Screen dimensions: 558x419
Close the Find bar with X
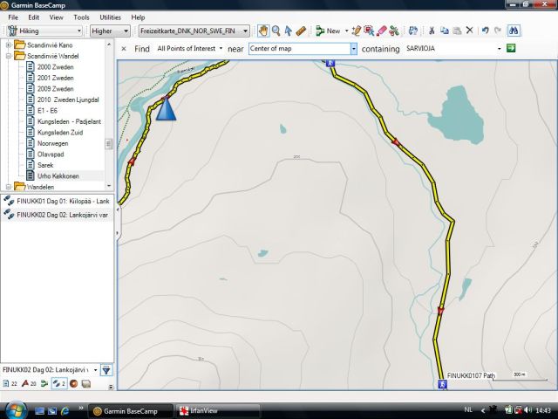[124, 49]
